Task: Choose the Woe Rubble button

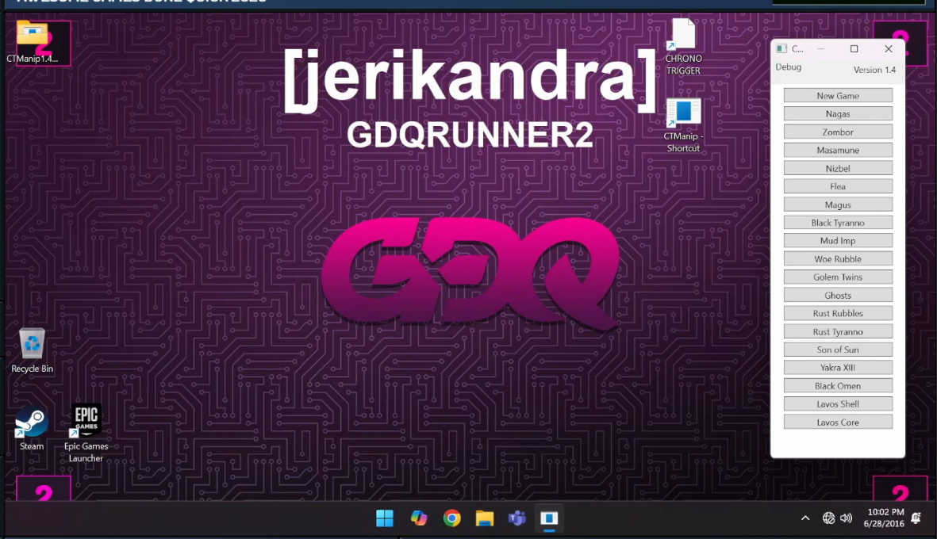Action: pyautogui.click(x=838, y=259)
